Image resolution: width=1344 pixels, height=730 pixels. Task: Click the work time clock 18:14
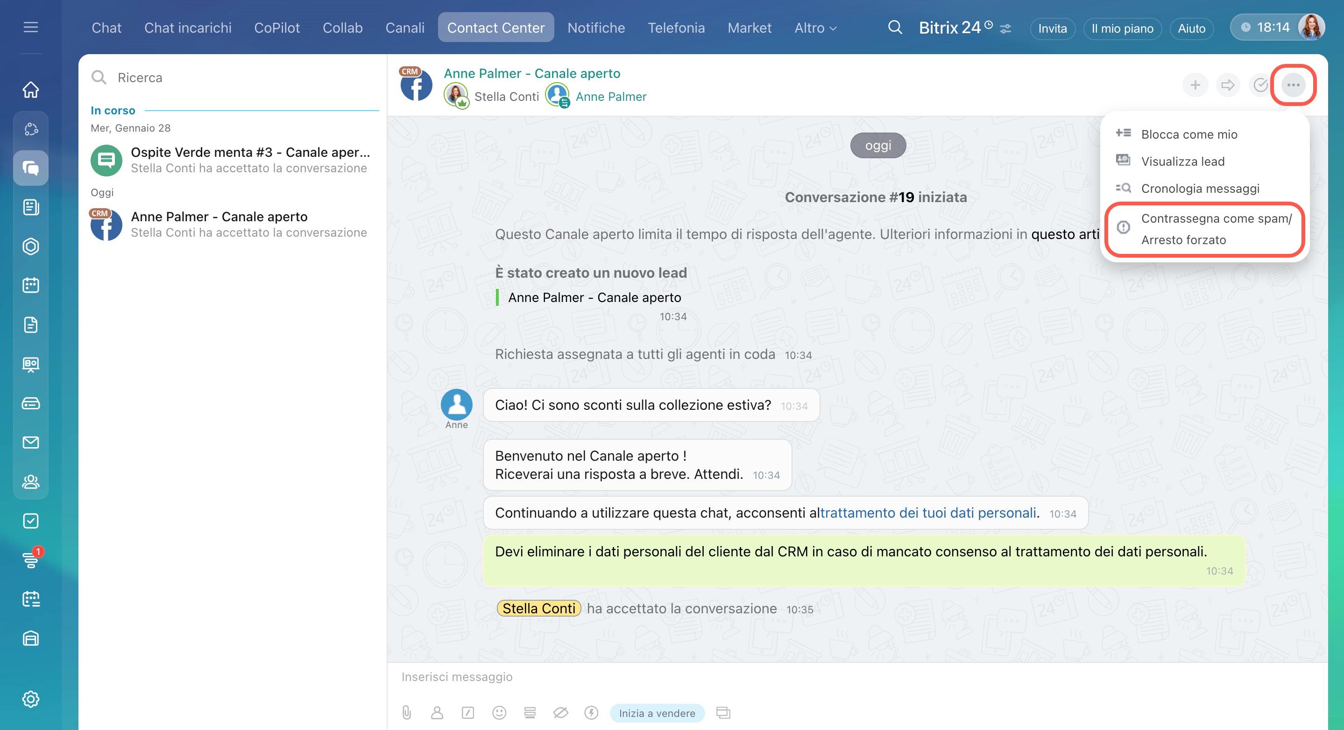click(1265, 27)
